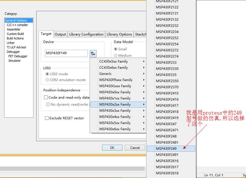
Task: Choose device MSP430F2350
Action: pos(171,81)
